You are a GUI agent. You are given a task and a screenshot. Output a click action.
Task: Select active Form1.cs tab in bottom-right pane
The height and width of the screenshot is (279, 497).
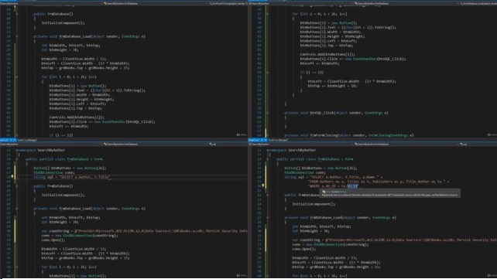[x=257, y=140]
